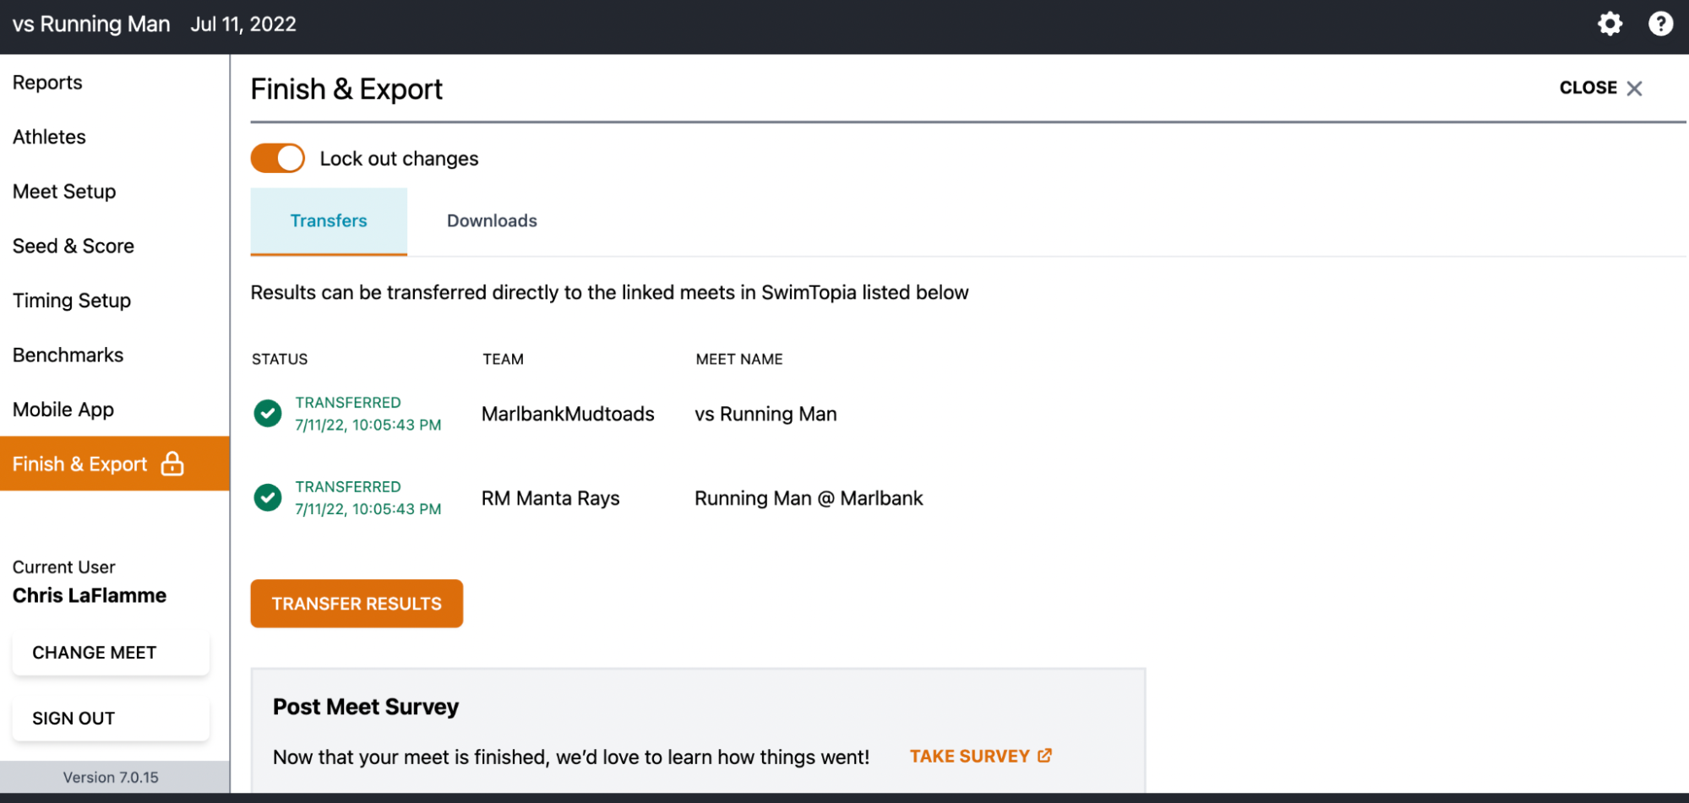Click MarlbankMudtoads transferred checkmark icon
Viewport: 1689px width, 803px height.
pos(268,414)
